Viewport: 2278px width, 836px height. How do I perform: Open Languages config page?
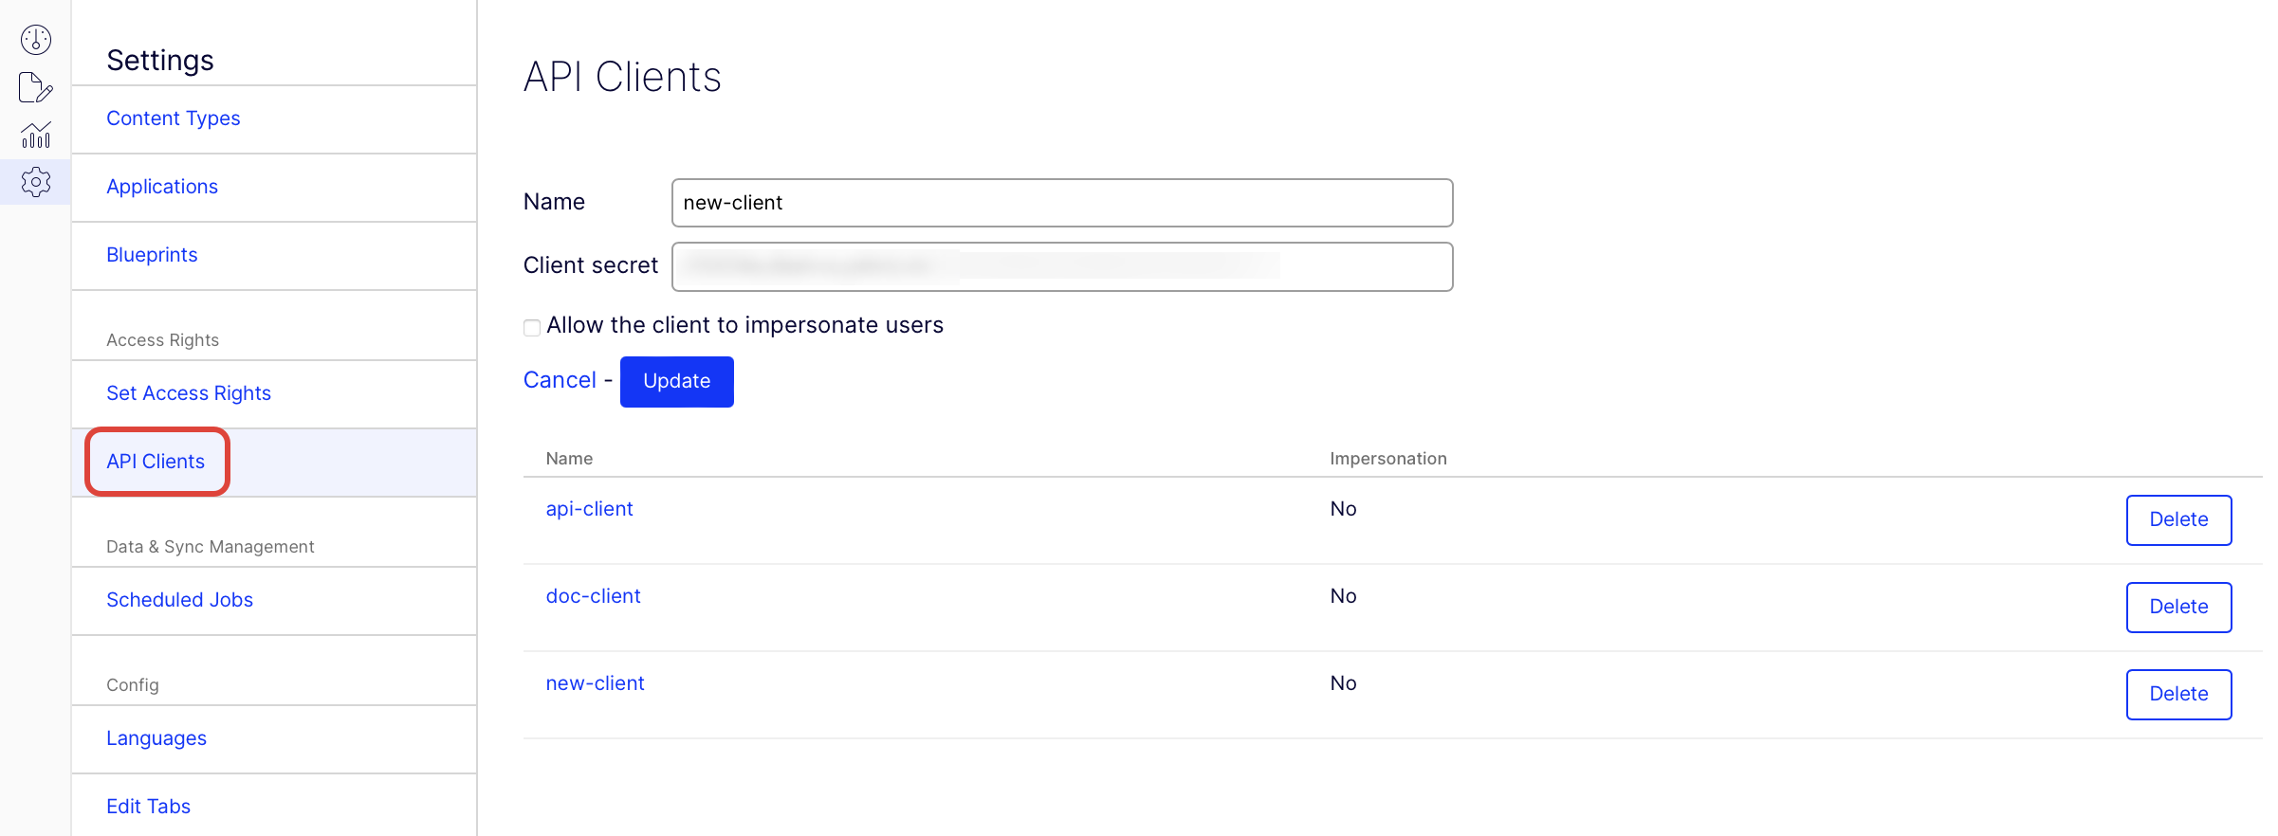[156, 738]
